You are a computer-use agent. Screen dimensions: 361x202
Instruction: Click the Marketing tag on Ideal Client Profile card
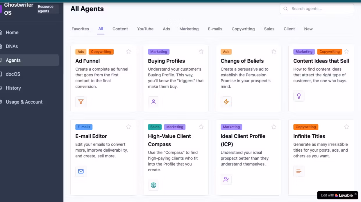tap(231, 127)
